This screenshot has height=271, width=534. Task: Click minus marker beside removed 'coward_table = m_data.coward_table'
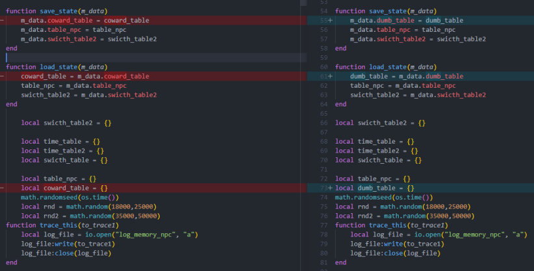[3, 76]
